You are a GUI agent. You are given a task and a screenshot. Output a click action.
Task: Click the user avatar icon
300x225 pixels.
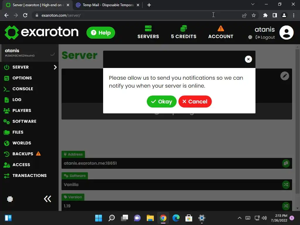click(x=287, y=33)
